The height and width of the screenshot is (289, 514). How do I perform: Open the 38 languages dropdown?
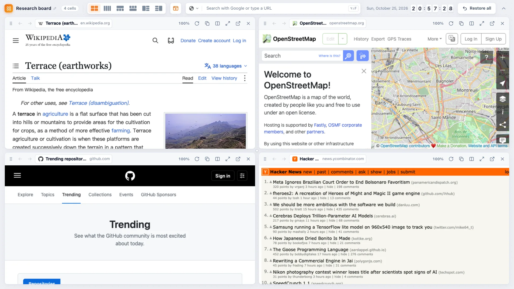point(226,66)
